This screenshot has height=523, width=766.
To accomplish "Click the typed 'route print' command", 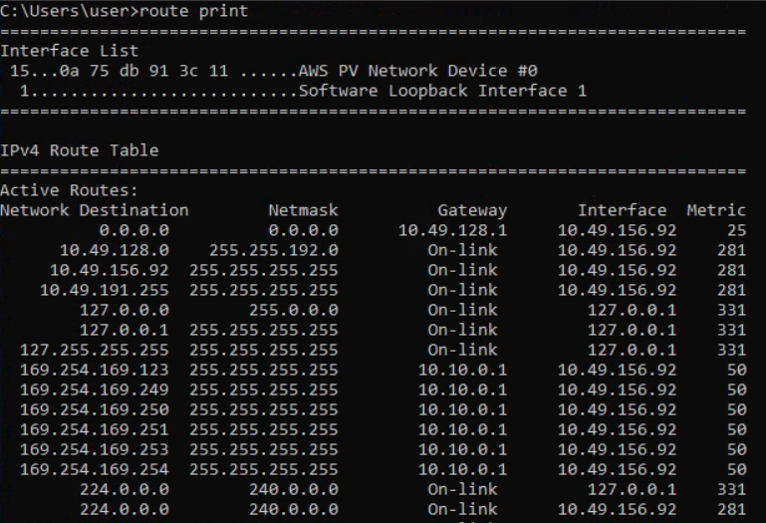I will tap(193, 11).
